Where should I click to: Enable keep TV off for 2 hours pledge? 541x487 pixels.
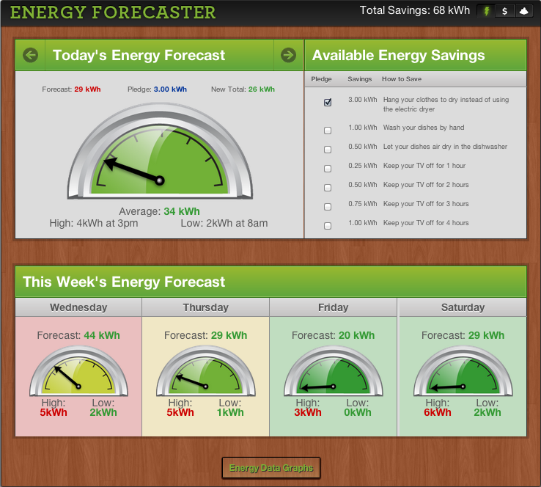(328, 188)
